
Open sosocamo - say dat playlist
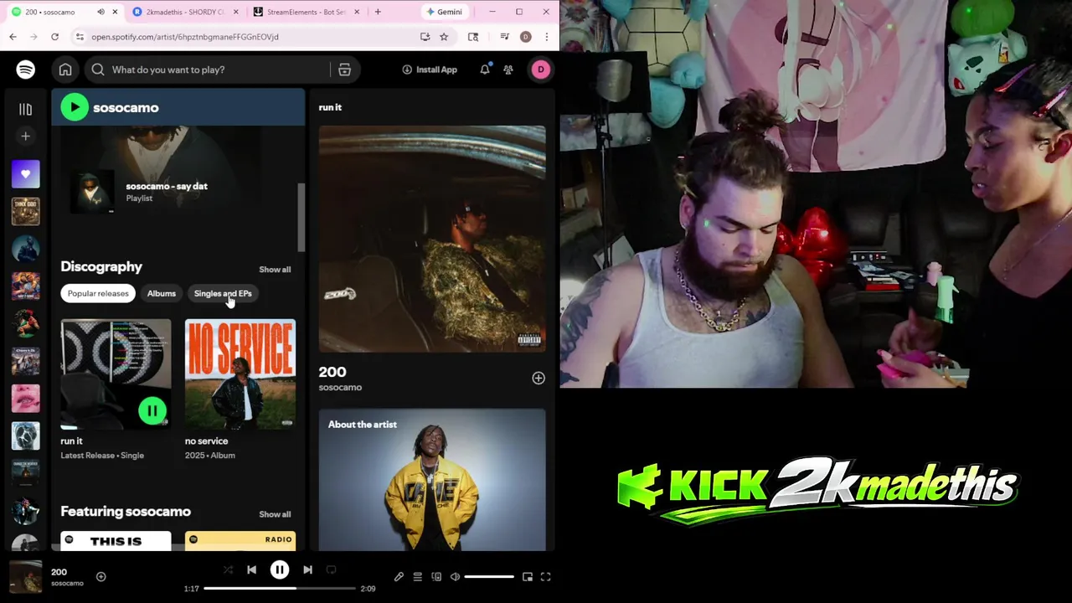pos(167,186)
